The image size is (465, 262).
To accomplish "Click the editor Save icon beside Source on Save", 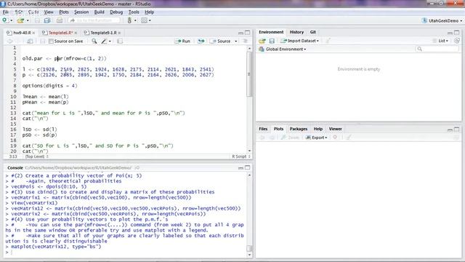I will coord(42,41).
